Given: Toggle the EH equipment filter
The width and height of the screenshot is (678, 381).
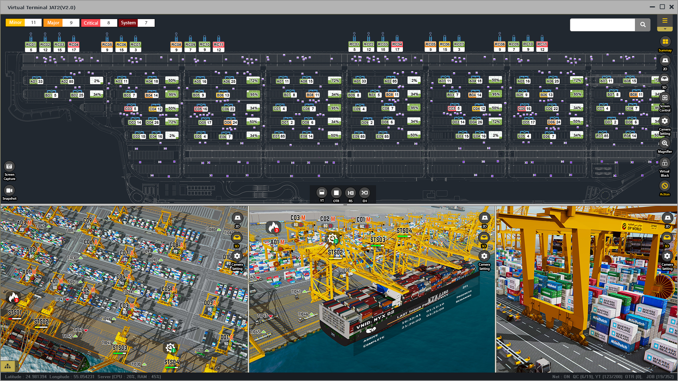Looking at the screenshot, I should [364, 193].
